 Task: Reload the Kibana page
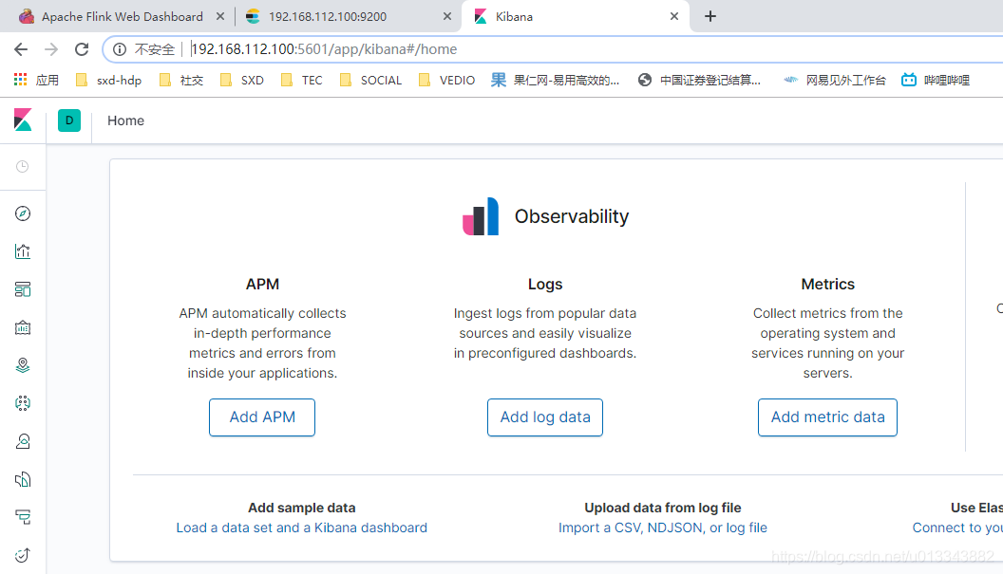click(82, 49)
